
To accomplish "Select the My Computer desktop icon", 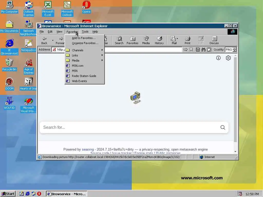I will (x=9, y=7).
